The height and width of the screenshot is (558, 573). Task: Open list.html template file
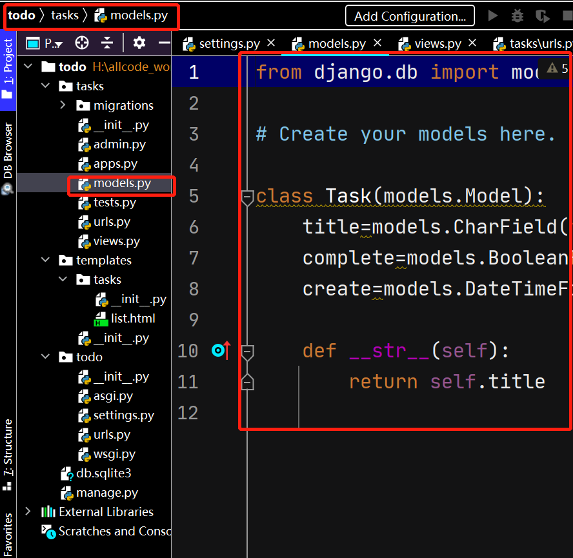125,318
